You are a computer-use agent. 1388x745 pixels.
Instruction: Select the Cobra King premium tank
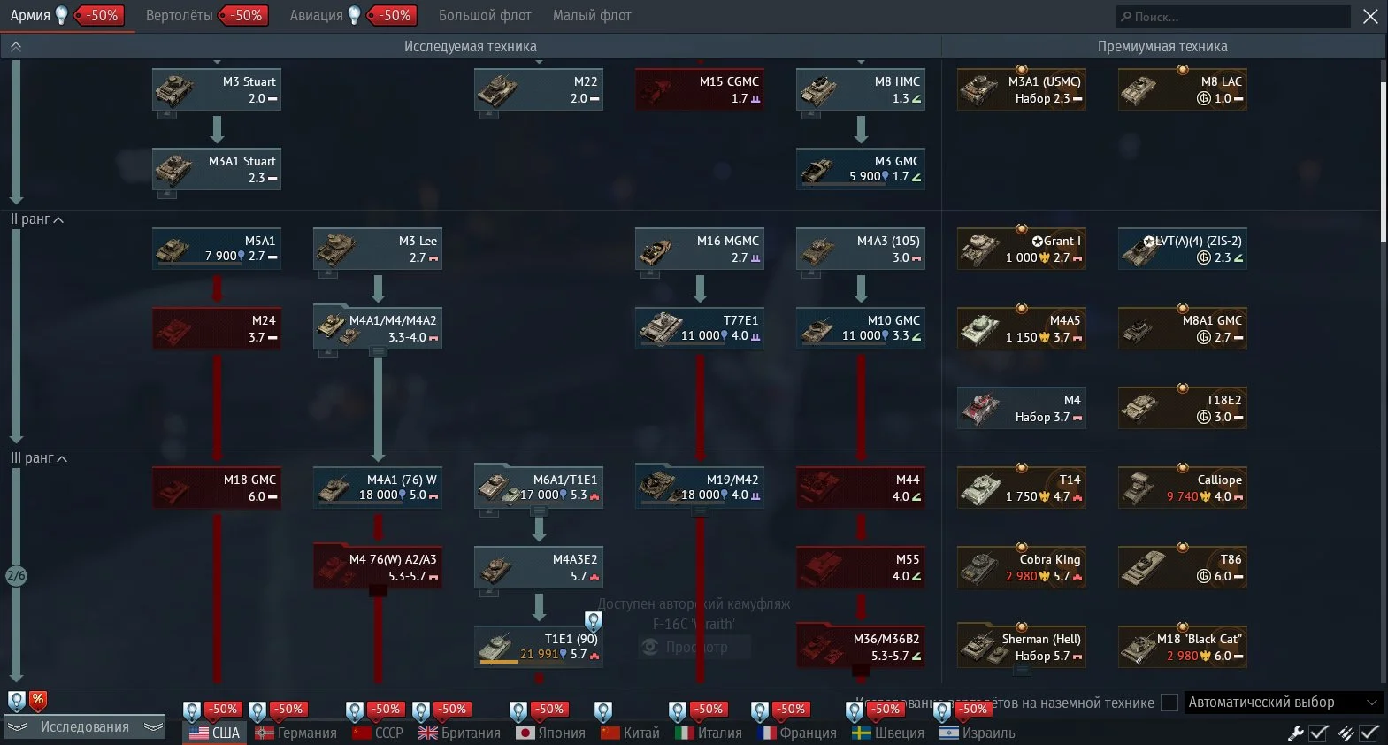pos(1022,568)
